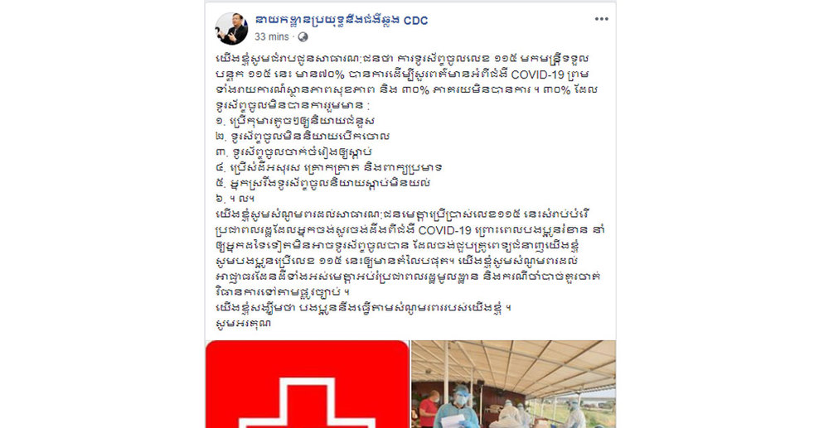Open the page's round profile picture
The height and width of the screenshot is (428, 824).
(x=232, y=28)
